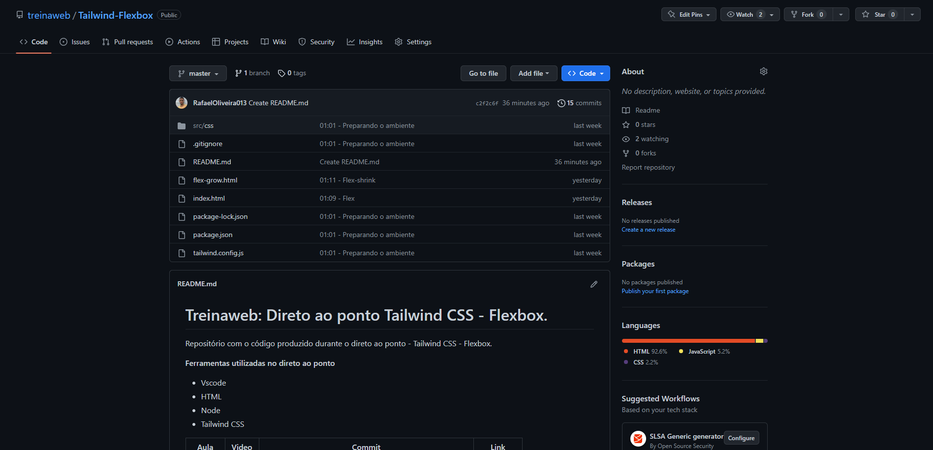This screenshot has height=450, width=933.
Task: Open commit history via 15 commits clock icon
Action: point(561,103)
